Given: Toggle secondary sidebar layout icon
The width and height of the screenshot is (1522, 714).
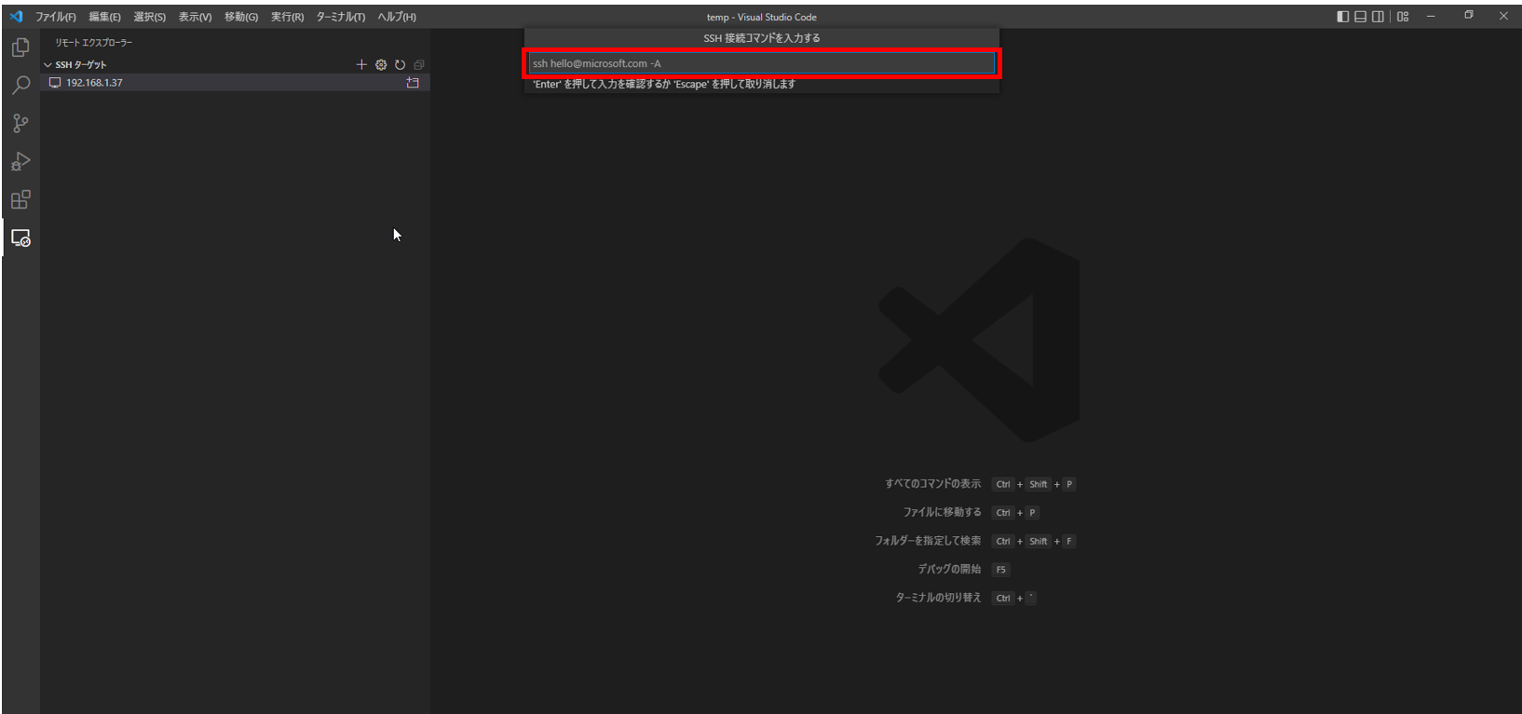Looking at the screenshot, I should point(1378,17).
